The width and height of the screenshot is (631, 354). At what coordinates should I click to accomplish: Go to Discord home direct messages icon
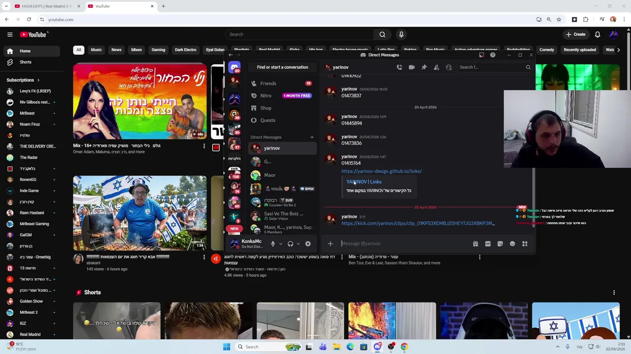[x=234, y=67]
